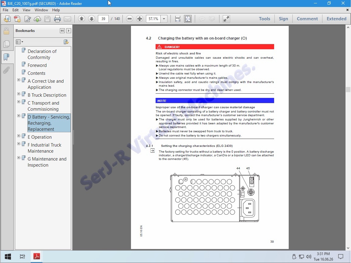The width and height of the screenshot is (351, 263).
Task: Open the Edit menu
Action: coord(15,10)
